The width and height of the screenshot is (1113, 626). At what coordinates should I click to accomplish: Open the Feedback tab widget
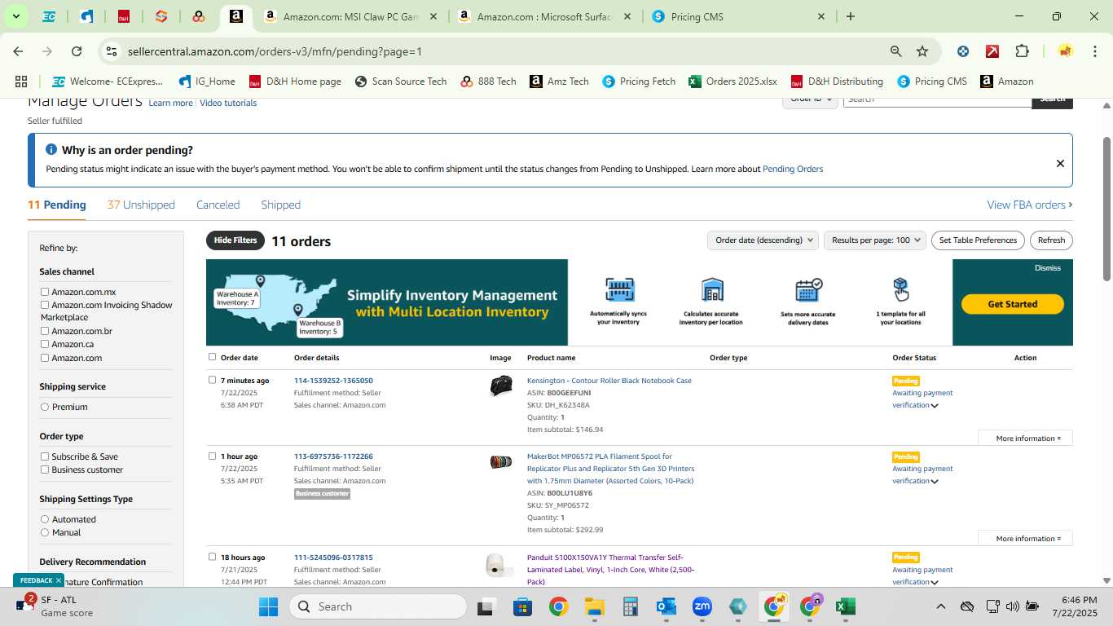(37, 580)
